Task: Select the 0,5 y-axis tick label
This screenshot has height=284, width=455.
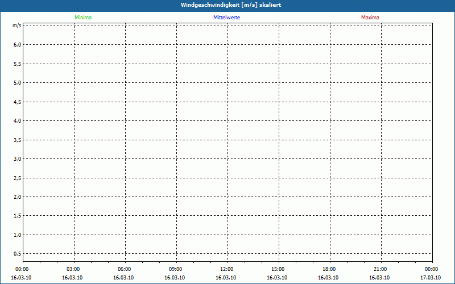Action: click(18, 254)
